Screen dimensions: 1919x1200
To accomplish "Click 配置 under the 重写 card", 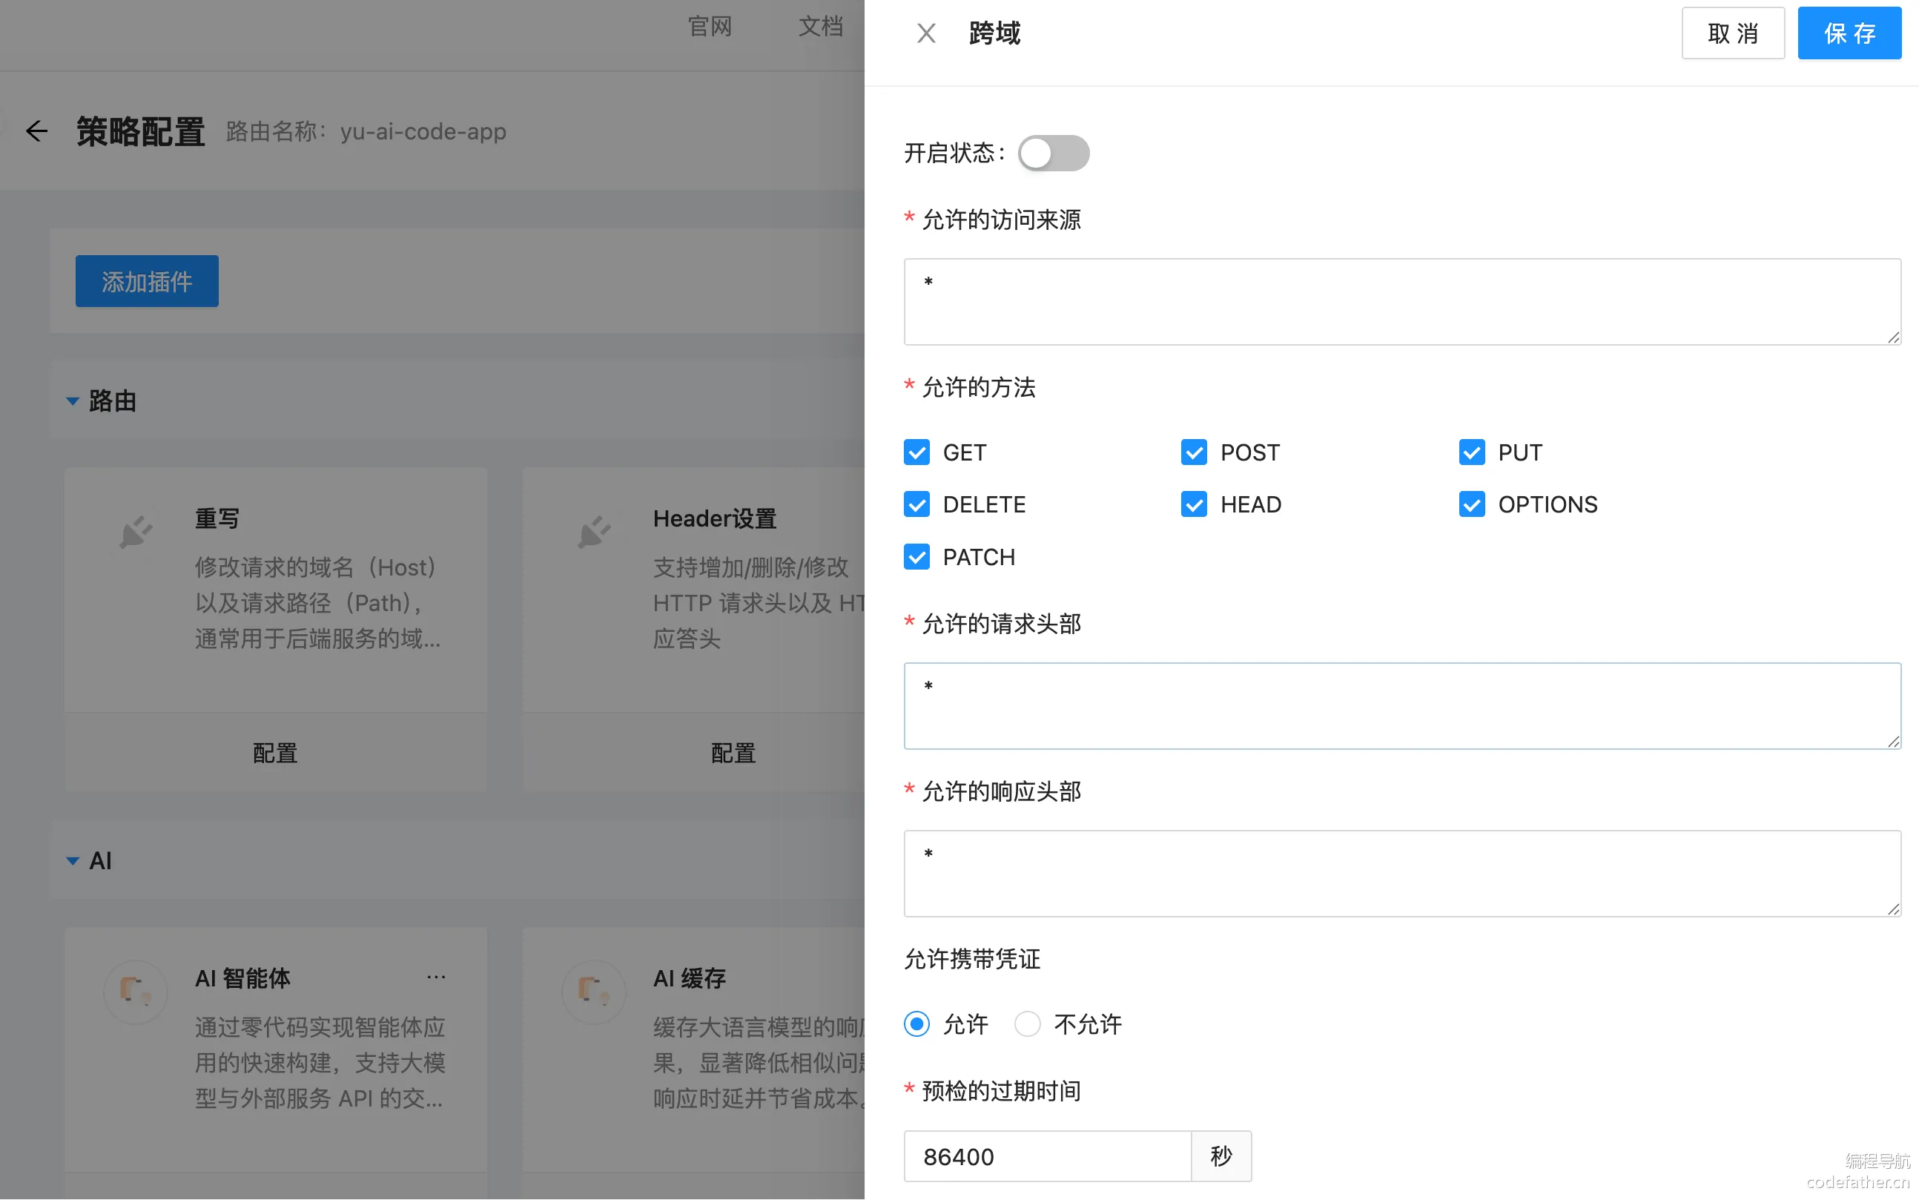I will pos(275,754).
